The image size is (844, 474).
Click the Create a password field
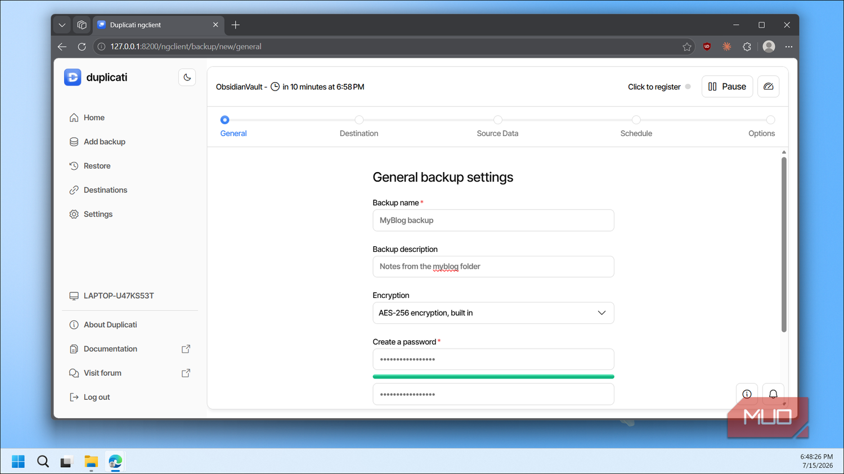click(x=493, y=359)
